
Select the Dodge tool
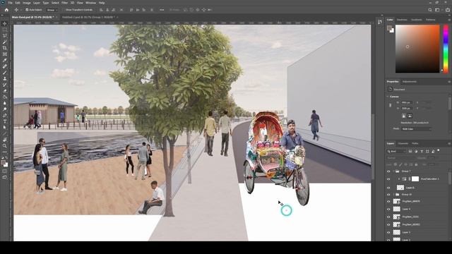click(x=4, y=109)
